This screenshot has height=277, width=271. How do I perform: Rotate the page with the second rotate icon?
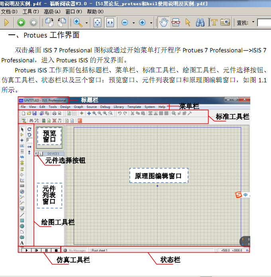pyautogui.click(x=62, y=22)
